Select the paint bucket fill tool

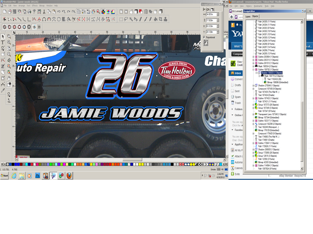155,19
